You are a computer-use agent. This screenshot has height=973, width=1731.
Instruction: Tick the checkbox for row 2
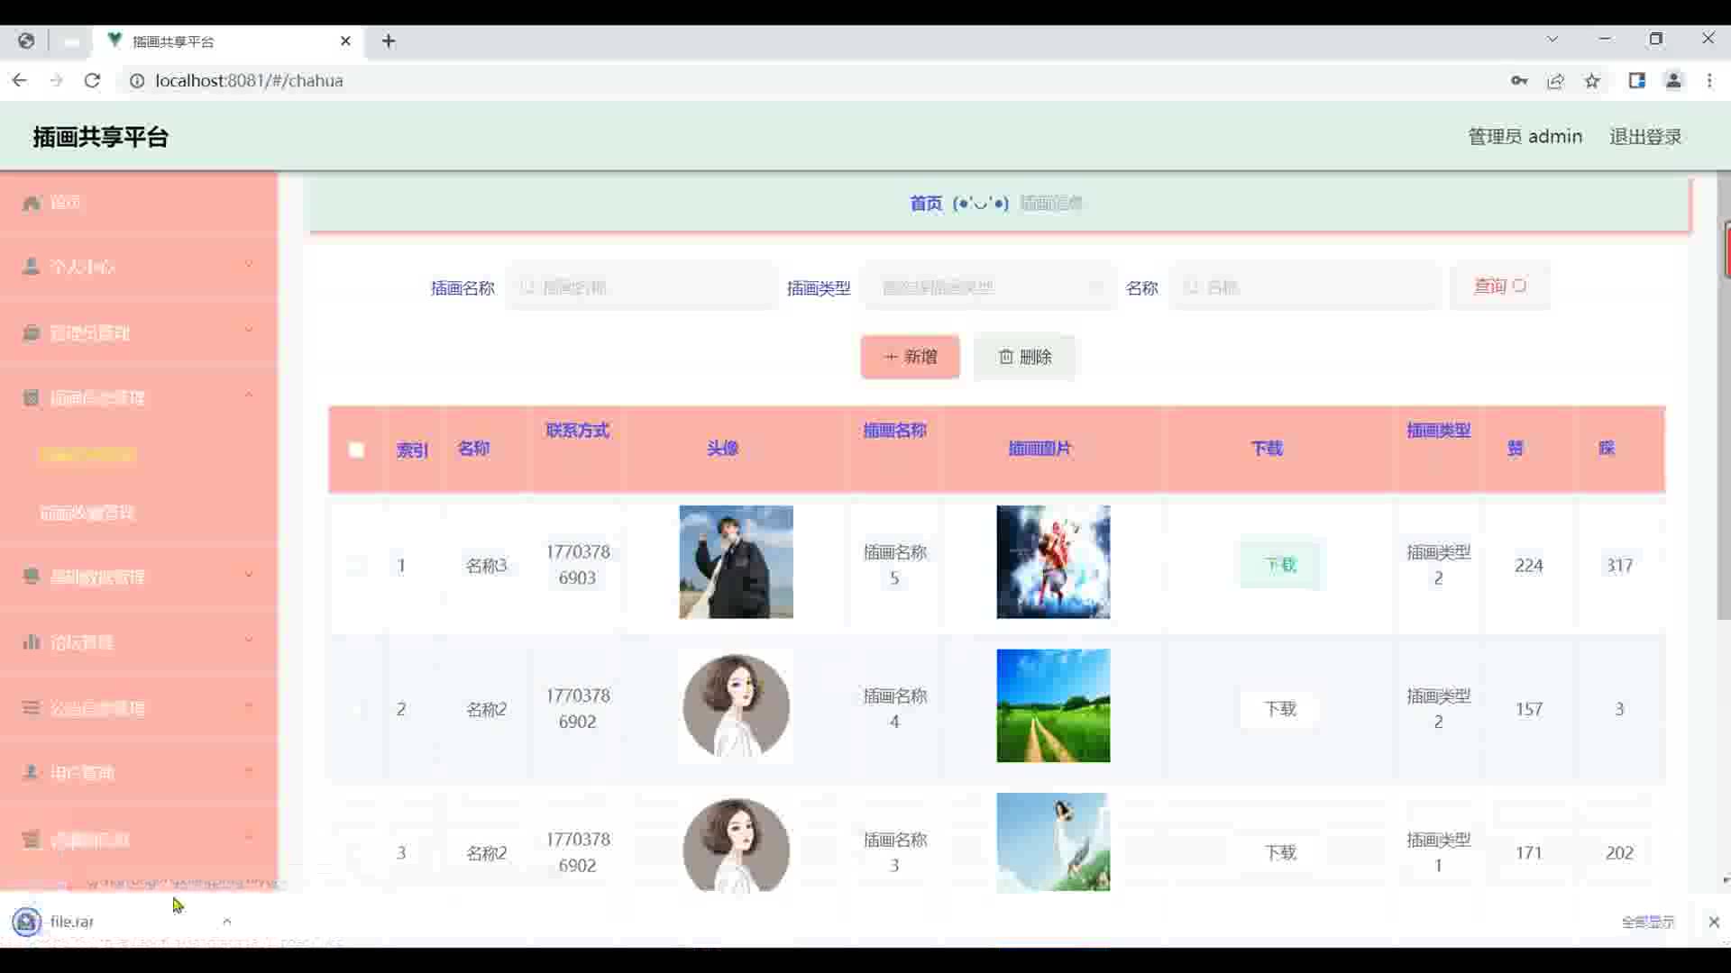356,709
